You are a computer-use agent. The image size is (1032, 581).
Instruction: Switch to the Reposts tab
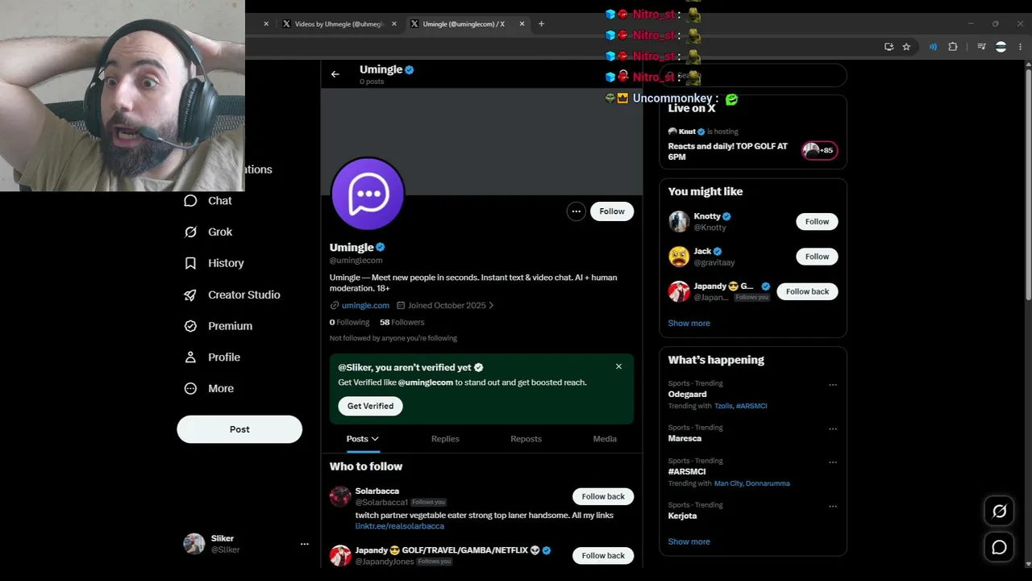(x=526, y=439)
